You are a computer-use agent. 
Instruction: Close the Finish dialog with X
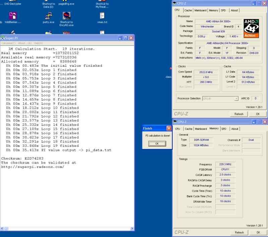pyautogui.click(x=169, y=128)
